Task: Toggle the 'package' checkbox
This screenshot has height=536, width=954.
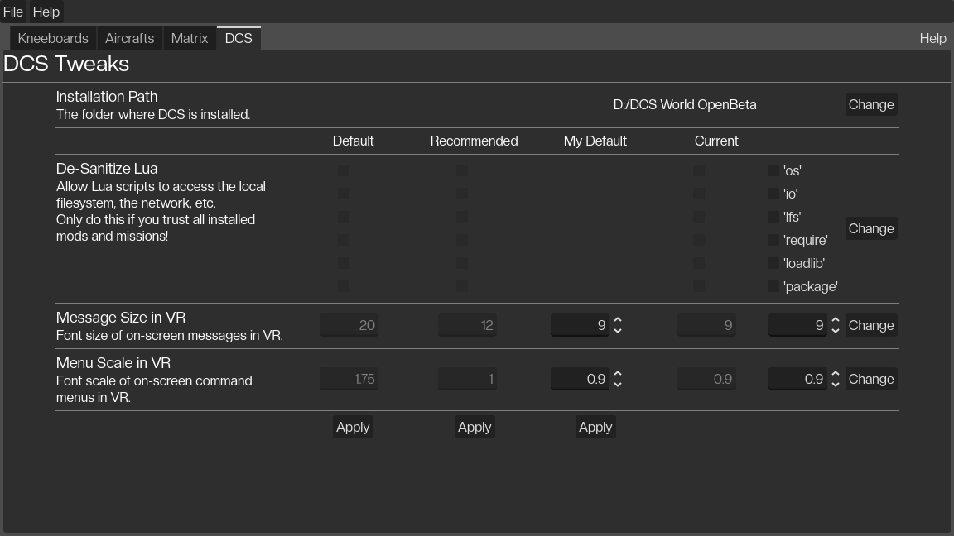Action: 773,286
